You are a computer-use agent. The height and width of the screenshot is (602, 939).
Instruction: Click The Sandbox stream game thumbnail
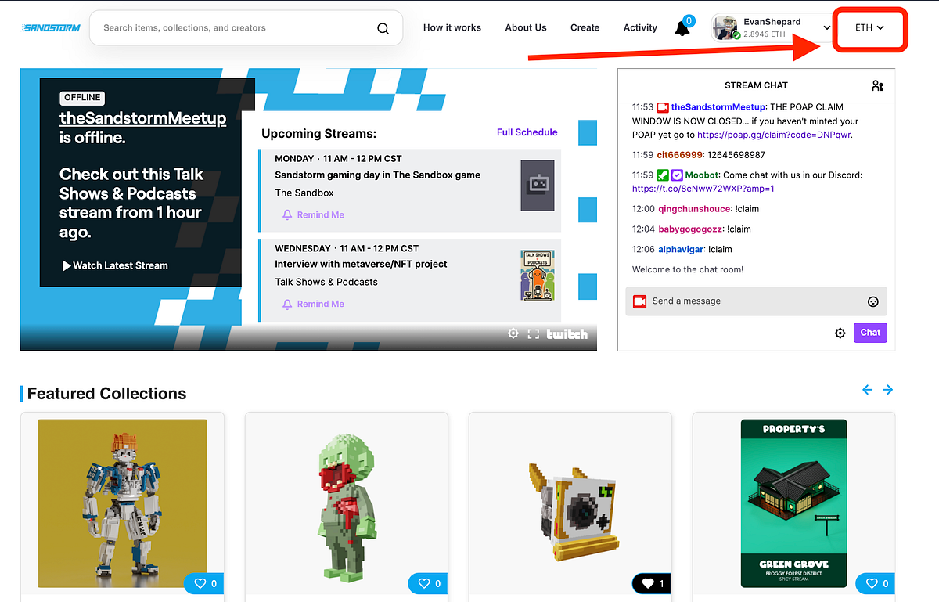tap(538, 186)
